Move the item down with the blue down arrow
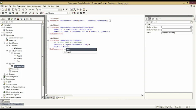The image size is (196, 110). 24,19
